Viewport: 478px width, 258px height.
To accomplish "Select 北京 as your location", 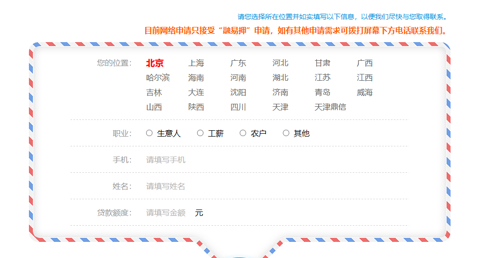I will point(154,63).
